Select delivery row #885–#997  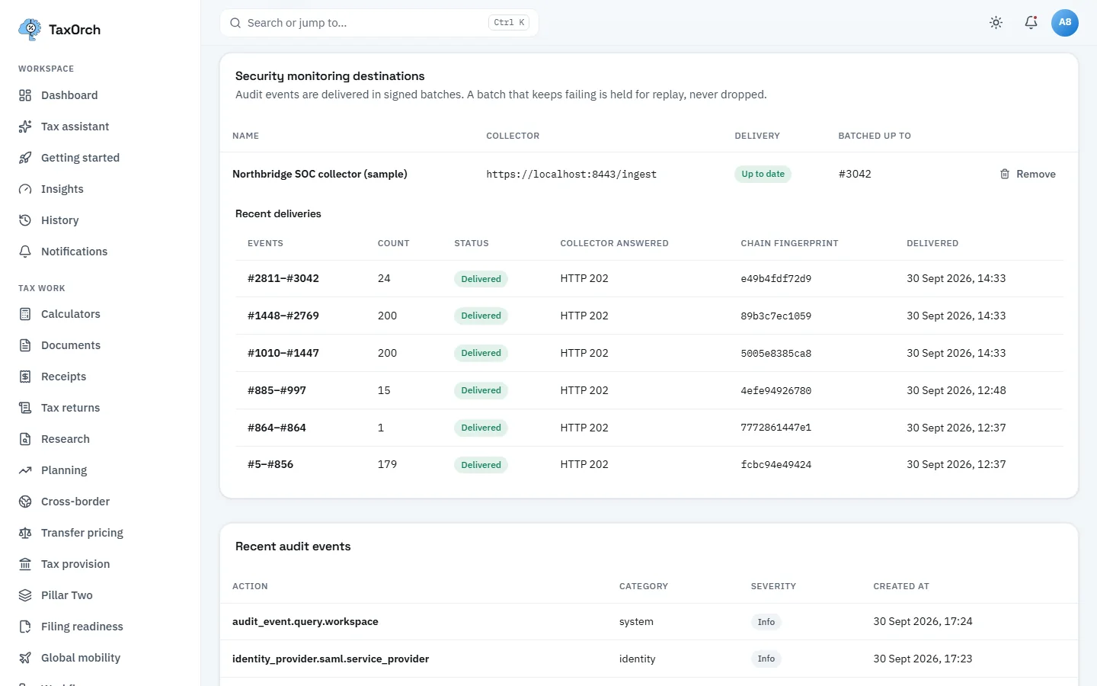pyautogui.click(x=649, y=390)
